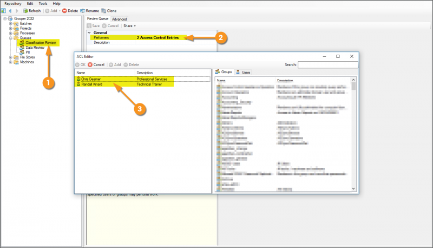Click the Name column header in ACL list
This screenshot has height=248, width=433.
coord(105,73)
